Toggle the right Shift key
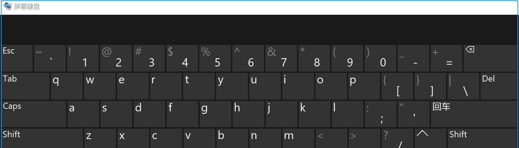Screen dimensions: 519x148 482,138
